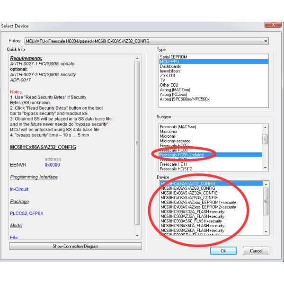Confirm selection with the Ok button

coord(223,250)
